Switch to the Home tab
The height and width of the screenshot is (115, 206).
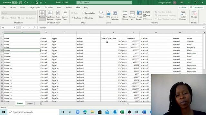point(13,7)
